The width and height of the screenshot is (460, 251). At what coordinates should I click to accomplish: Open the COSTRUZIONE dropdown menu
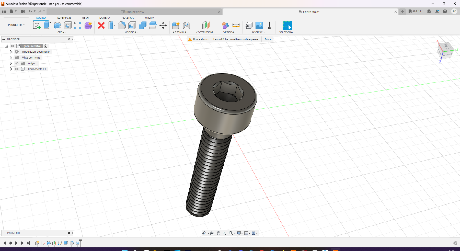(x=206, y=32)
